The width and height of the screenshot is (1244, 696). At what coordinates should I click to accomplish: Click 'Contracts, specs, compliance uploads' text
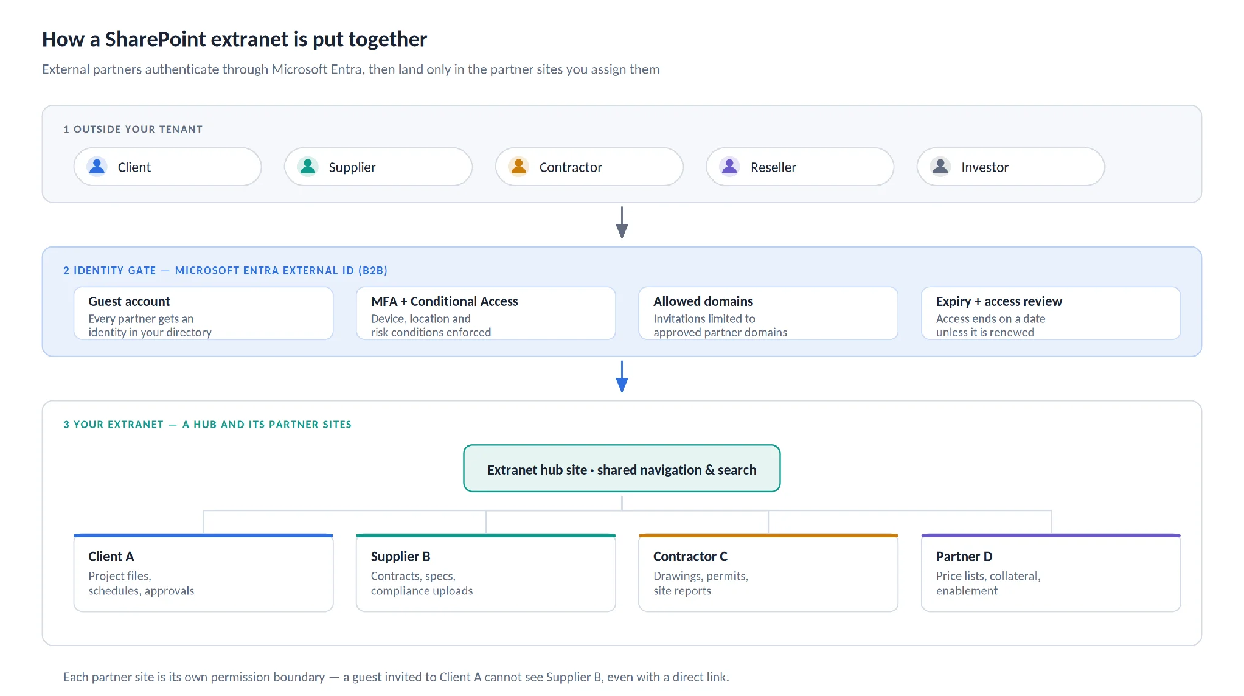pyautogui.click(x=422, y=583)
